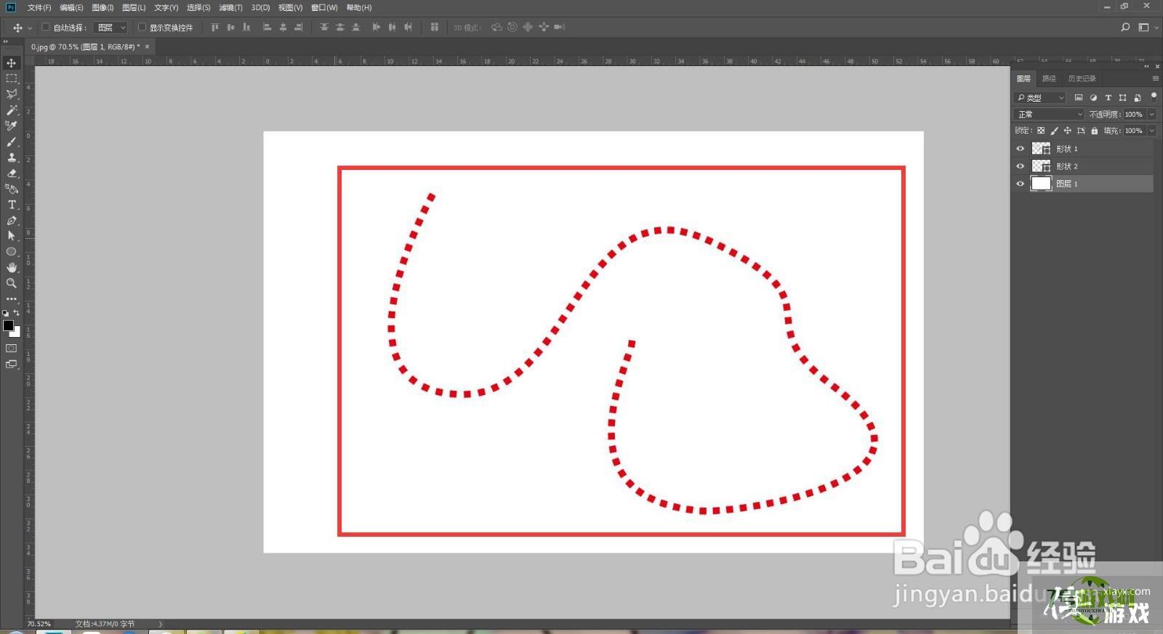Click the 形状 1 layer thumbnail
The image size is (1163, 634).
[x=1041, y=148]
